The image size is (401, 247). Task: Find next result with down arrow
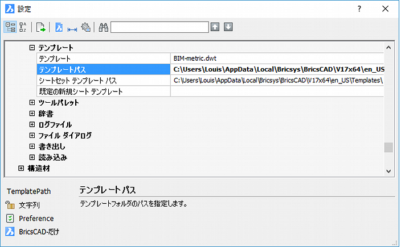(x=228, y=27)
